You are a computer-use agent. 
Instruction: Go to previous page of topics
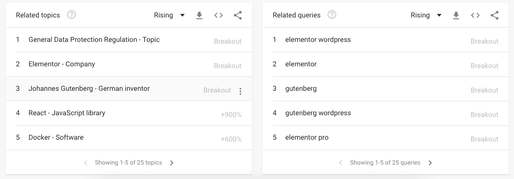[x=86, y=163]
